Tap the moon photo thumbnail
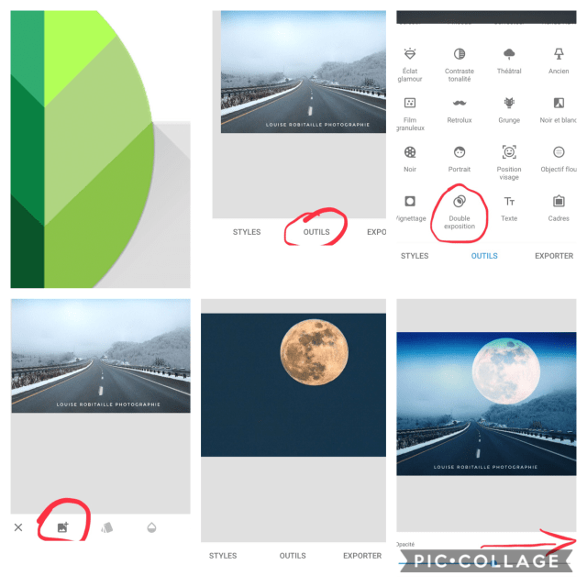The width and height of the screenshot is (587, 587). (x=293, y=385)
